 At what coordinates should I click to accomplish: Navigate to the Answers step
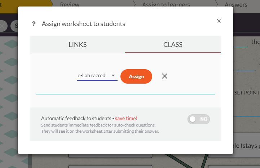point(236,5)
